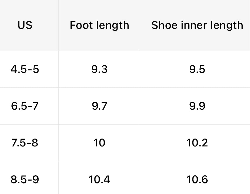Screen dimensions: 250x194
Task: Click the 10.6 shoe inner length
Action: [197, 179]
